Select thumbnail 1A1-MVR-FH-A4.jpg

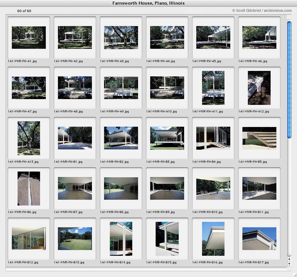point(167,38)
